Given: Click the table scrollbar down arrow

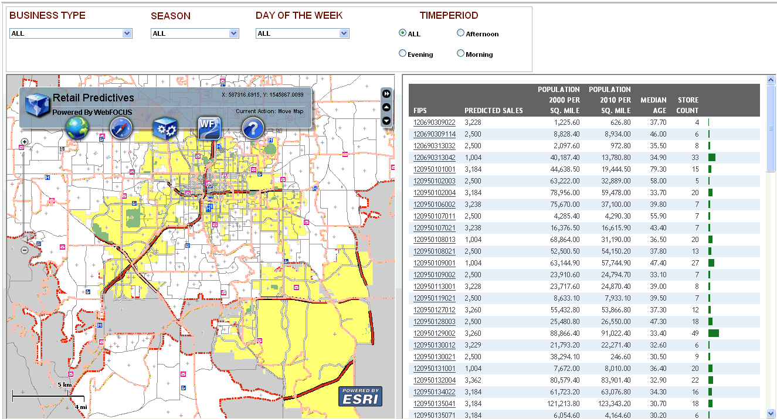Looking at the screenshot, I should pos(771,413).
